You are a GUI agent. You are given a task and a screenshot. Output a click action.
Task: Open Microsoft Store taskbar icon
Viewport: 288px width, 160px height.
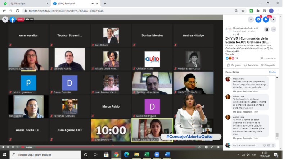point(106,155)
